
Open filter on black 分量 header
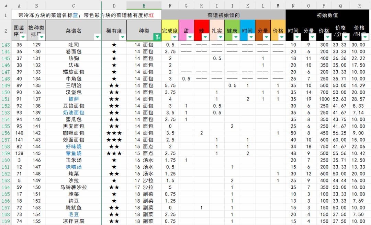point(312,37)
